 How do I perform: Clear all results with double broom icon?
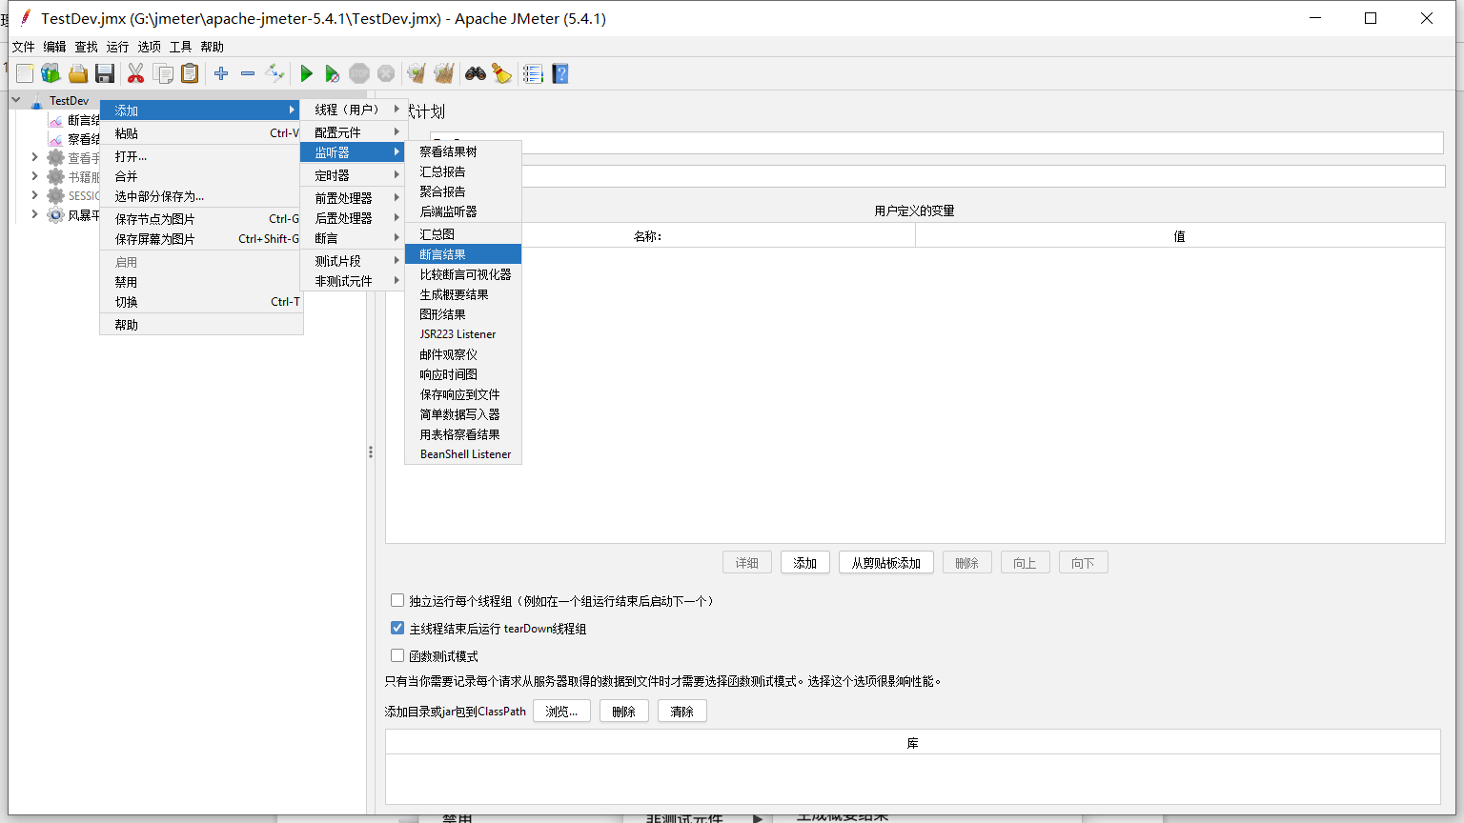point(444,73)
